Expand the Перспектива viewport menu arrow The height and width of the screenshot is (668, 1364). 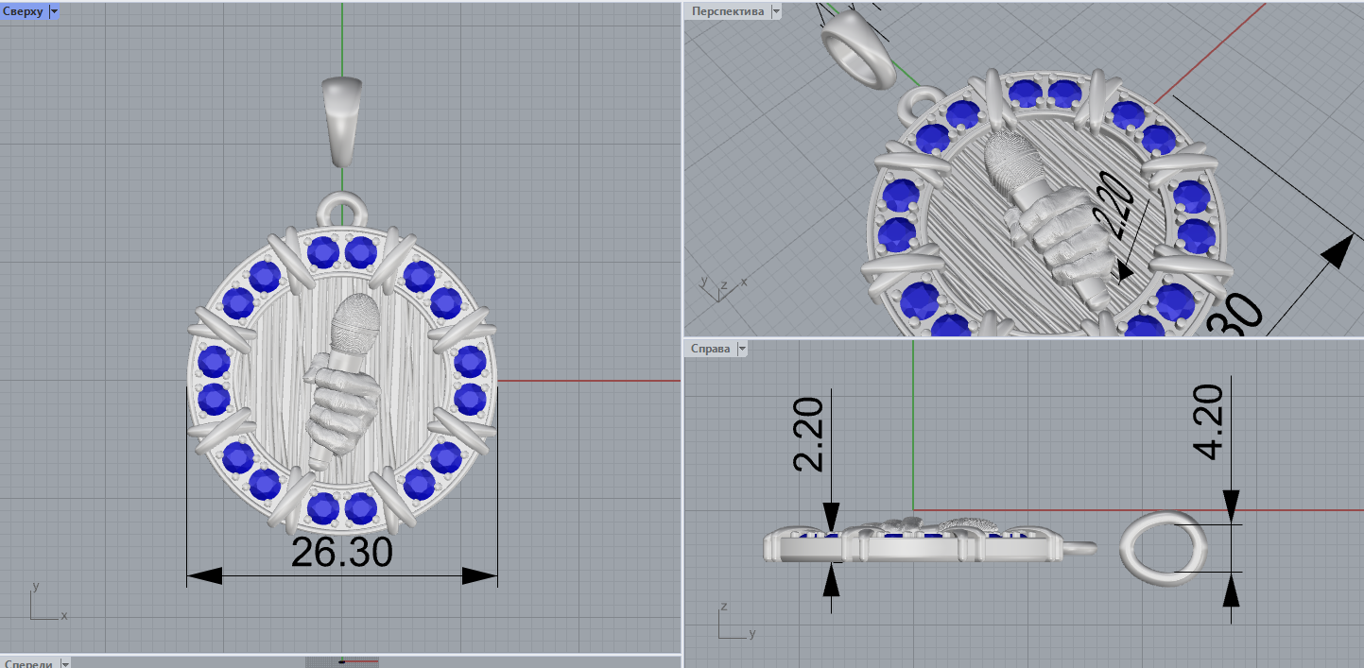(776, 11)
